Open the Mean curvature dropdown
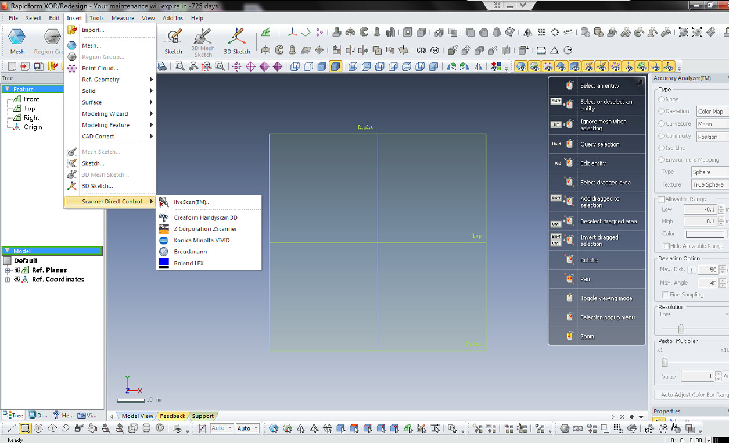729x443 pixels. click(712, 124)
